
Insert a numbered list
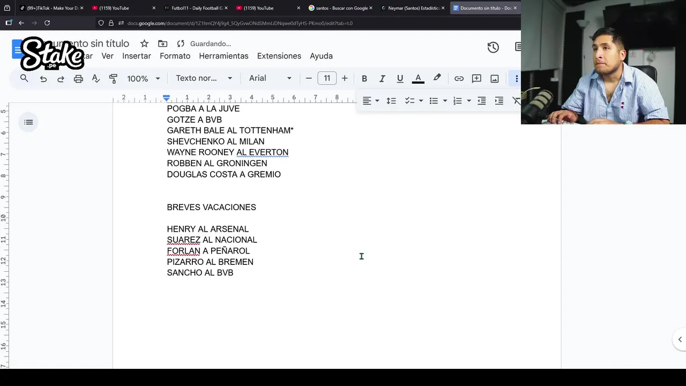[x=457, y=101]
